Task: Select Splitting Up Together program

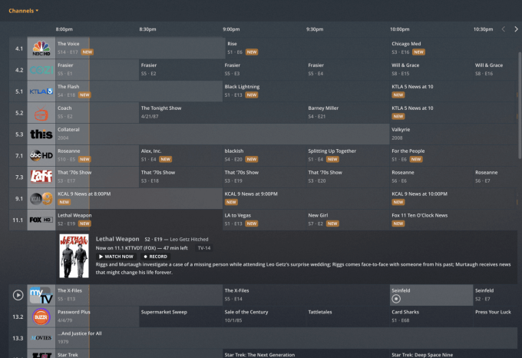Action: click(x=348, y=155)
